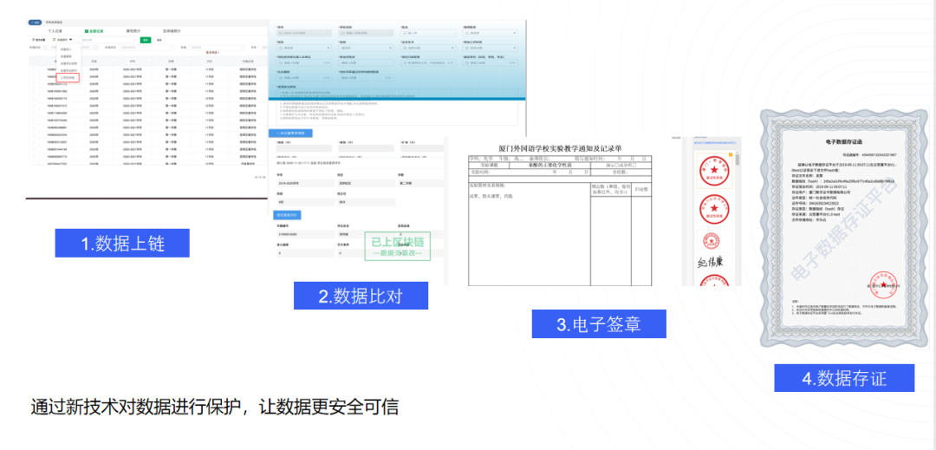The height and width of the screenshot is (450, 936).
Task: Click the blue back pill button above the tabs
Action: click(x=35, y=23)
